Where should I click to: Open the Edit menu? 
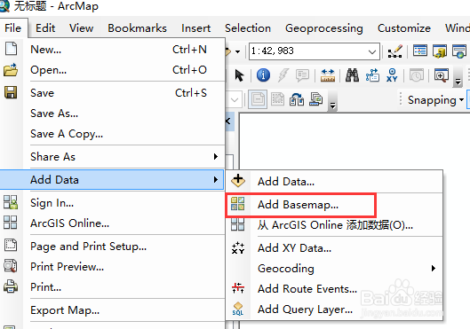[x=45, y=28]
